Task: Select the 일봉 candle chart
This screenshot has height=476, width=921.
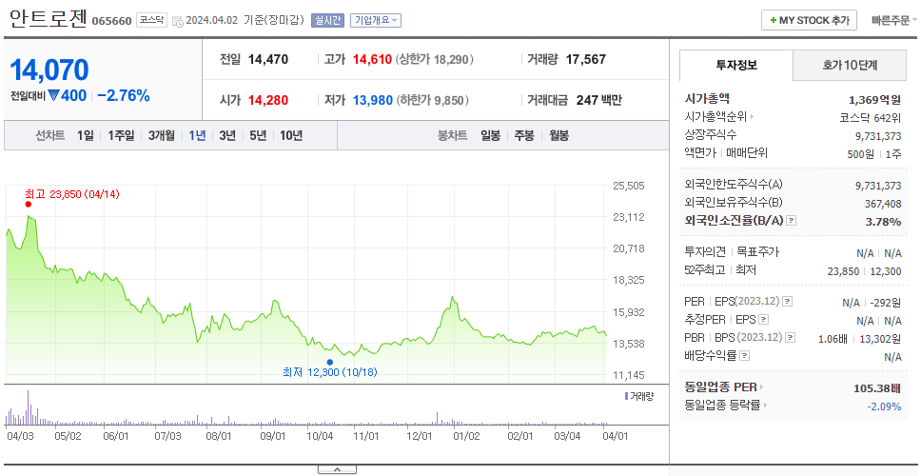Action: coord(490,136)
